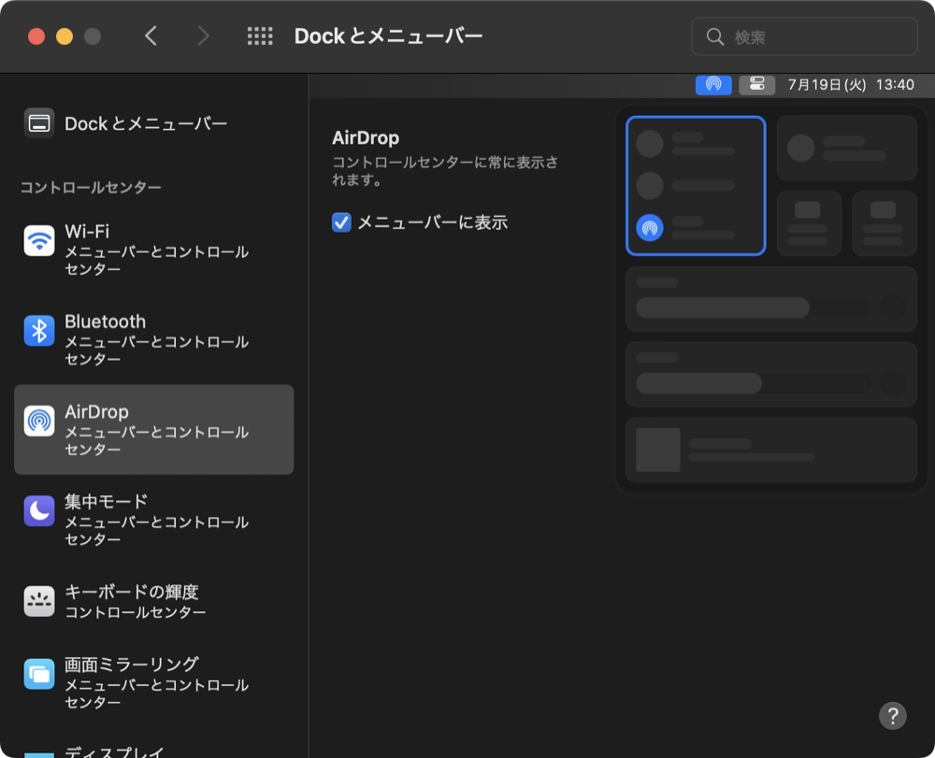Screen dimensions: 935x758
Task: Click the Dock & menu bar sidebar icon
Action: click(x=39, y=123)
